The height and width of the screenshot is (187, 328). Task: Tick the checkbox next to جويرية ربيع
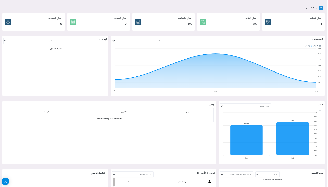coord(128,182)
